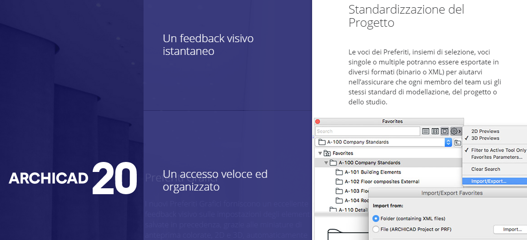
Task: Click the 'Import from:' label
Action: pos(388,206)
